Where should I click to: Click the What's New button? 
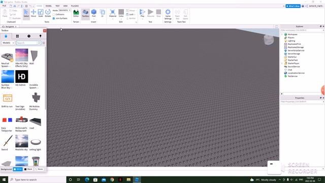click(x=293, y=6)
